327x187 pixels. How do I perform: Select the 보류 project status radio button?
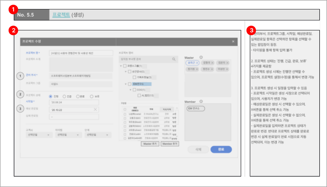[92, 96]
